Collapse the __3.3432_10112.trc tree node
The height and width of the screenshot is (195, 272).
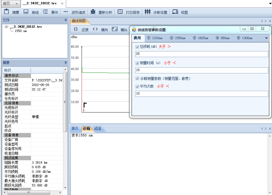coord(6,27)
